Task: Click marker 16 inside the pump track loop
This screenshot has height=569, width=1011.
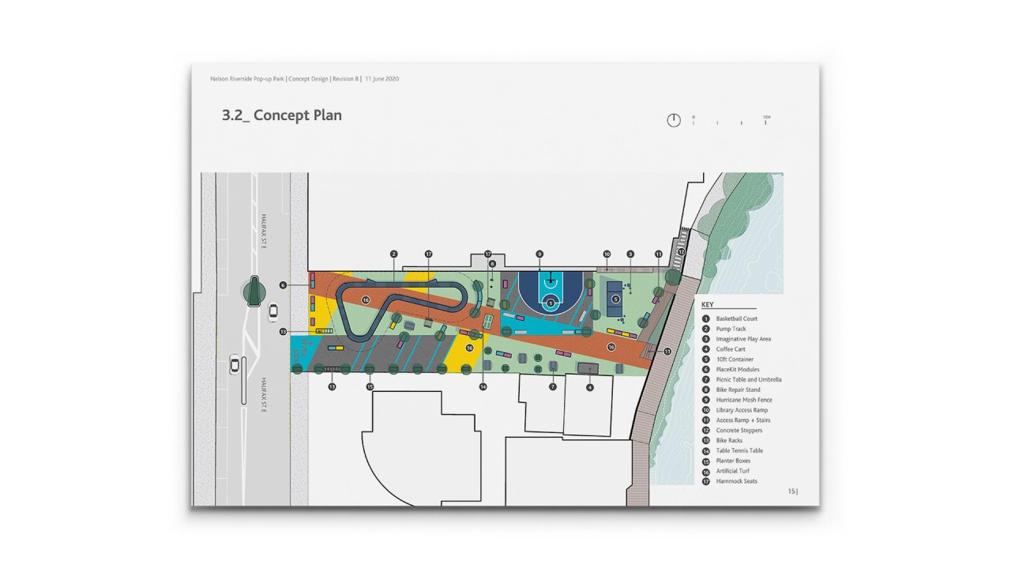Action: [x=366, y=300]
